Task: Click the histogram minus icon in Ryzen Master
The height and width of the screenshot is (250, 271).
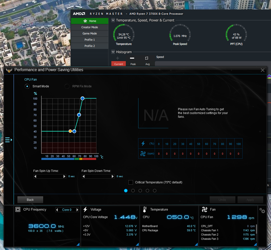Action: 132,58
